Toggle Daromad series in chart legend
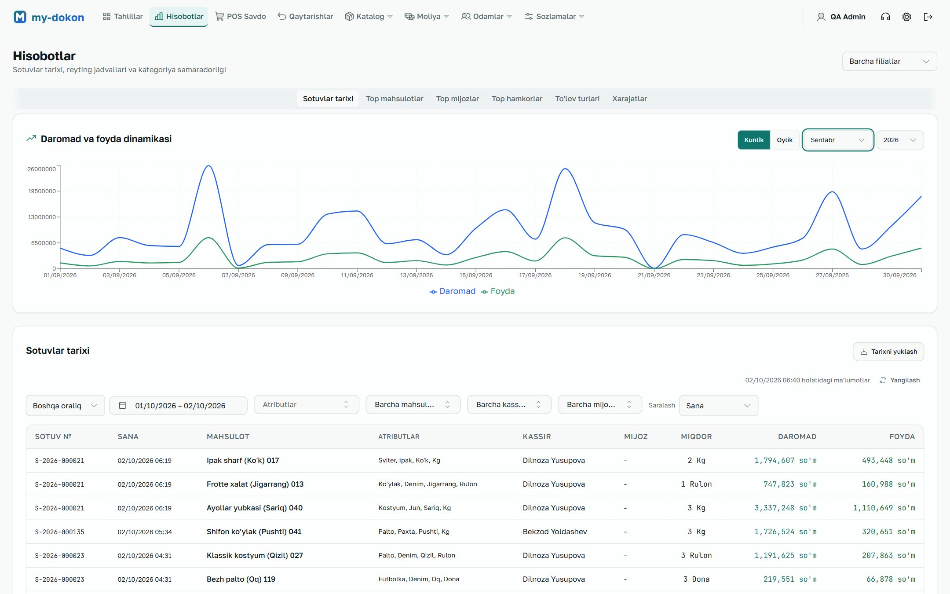 453,291
